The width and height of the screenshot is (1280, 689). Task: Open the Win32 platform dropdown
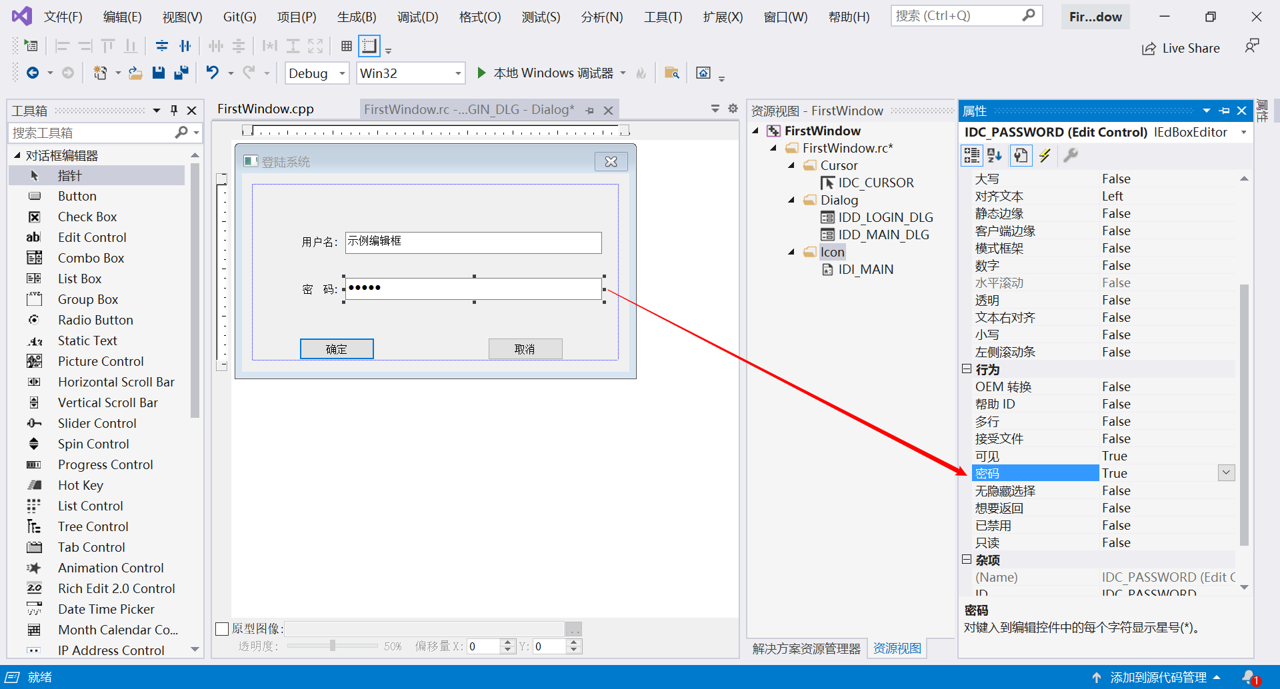click(457, 73)
